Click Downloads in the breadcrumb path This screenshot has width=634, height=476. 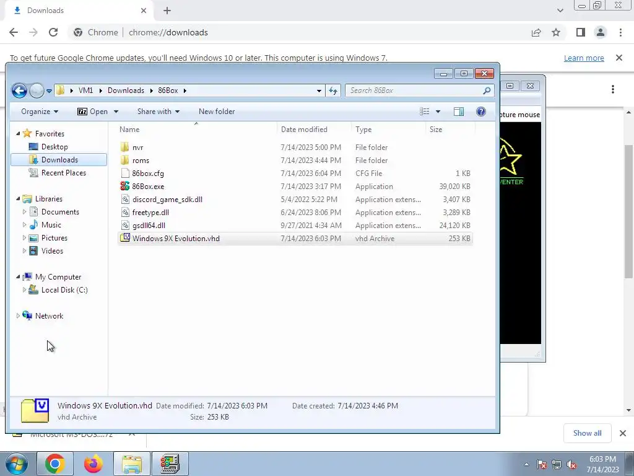[x=126, y=90]
